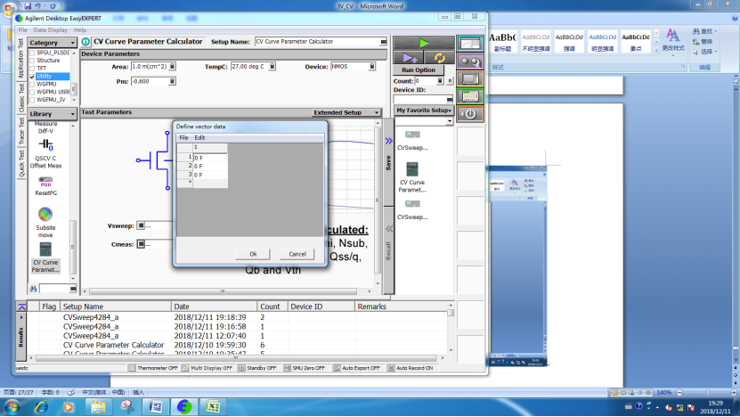Screen dimensions: 740x417
Task: Click keyboard icon in the Device ID field
Action: click(450, 99)
